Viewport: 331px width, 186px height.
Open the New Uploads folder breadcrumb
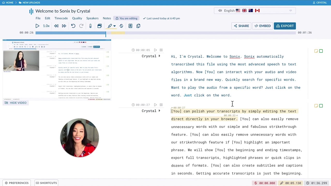(x=29, y=3)
